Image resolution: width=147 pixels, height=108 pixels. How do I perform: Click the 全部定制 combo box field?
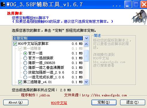click(48, 38)
